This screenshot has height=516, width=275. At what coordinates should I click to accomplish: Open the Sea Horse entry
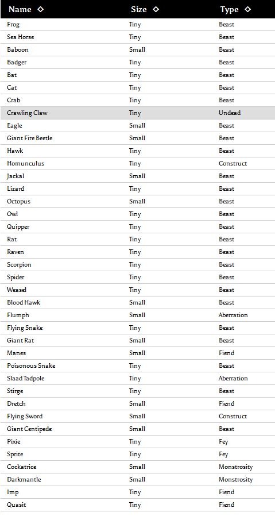coord(21,37)
